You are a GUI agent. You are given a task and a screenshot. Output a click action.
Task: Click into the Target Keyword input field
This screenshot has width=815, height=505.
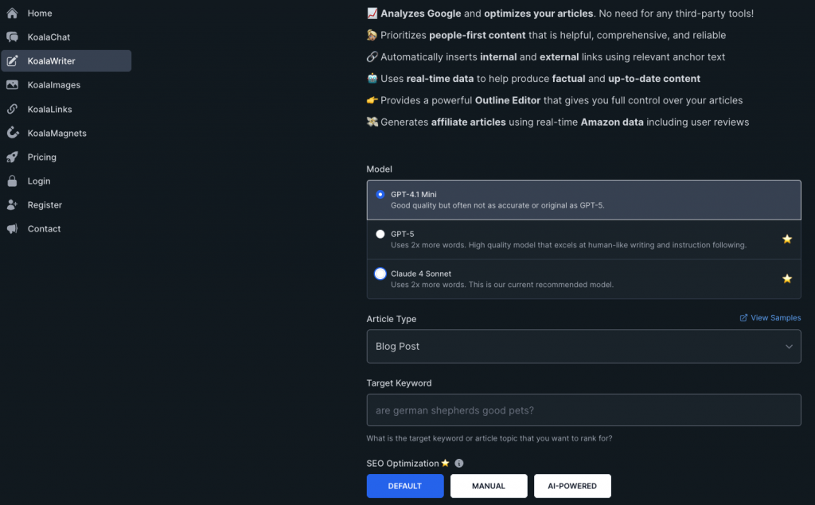coord(583,410)
